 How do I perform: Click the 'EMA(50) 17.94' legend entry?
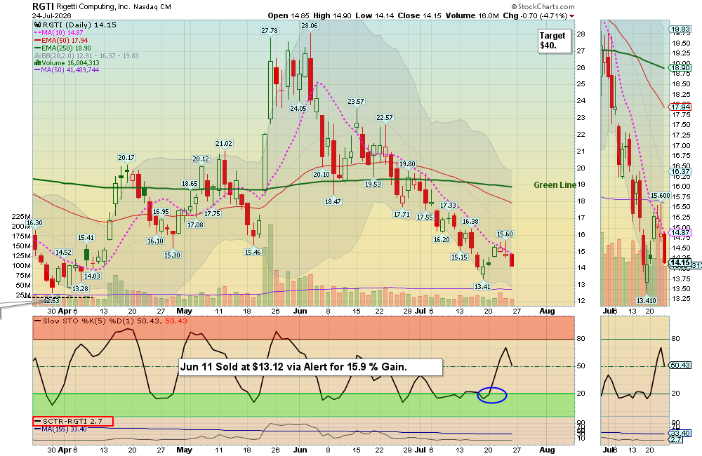[x=61, y=40]
